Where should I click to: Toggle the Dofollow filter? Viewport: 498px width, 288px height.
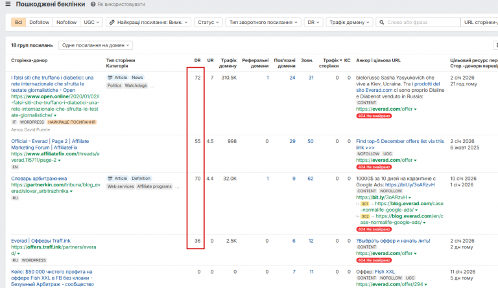[40, 22]
